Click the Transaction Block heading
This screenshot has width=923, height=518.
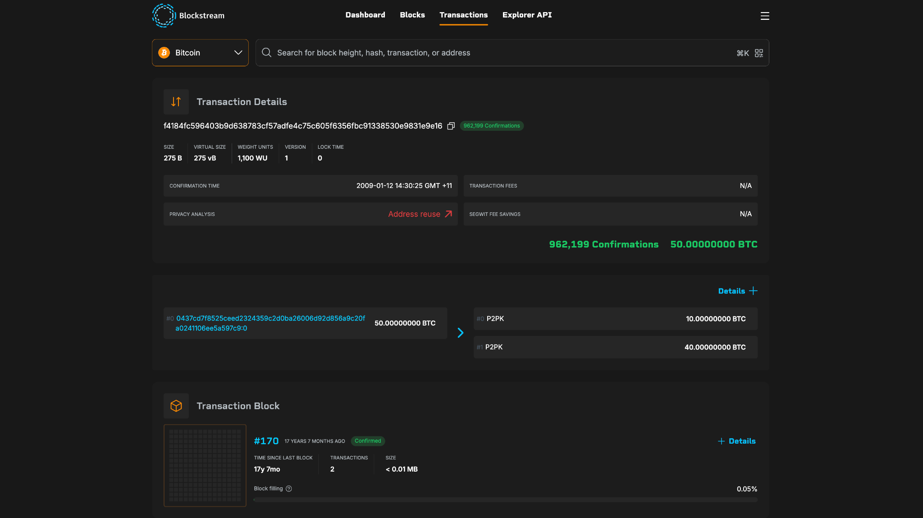[x=238, y=406]
